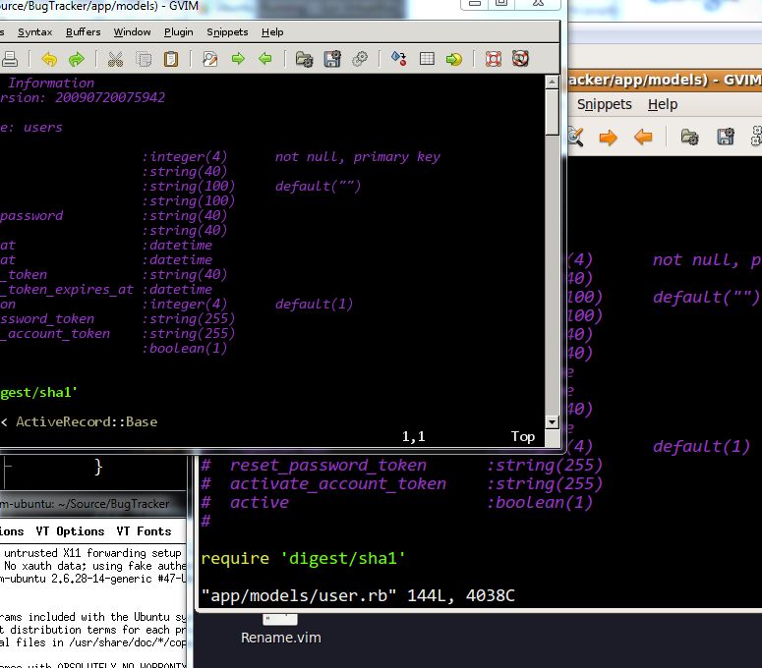Click 'ActiveRecord::Base' in front editor
The image size is (762, 668).
coord(87,421)
